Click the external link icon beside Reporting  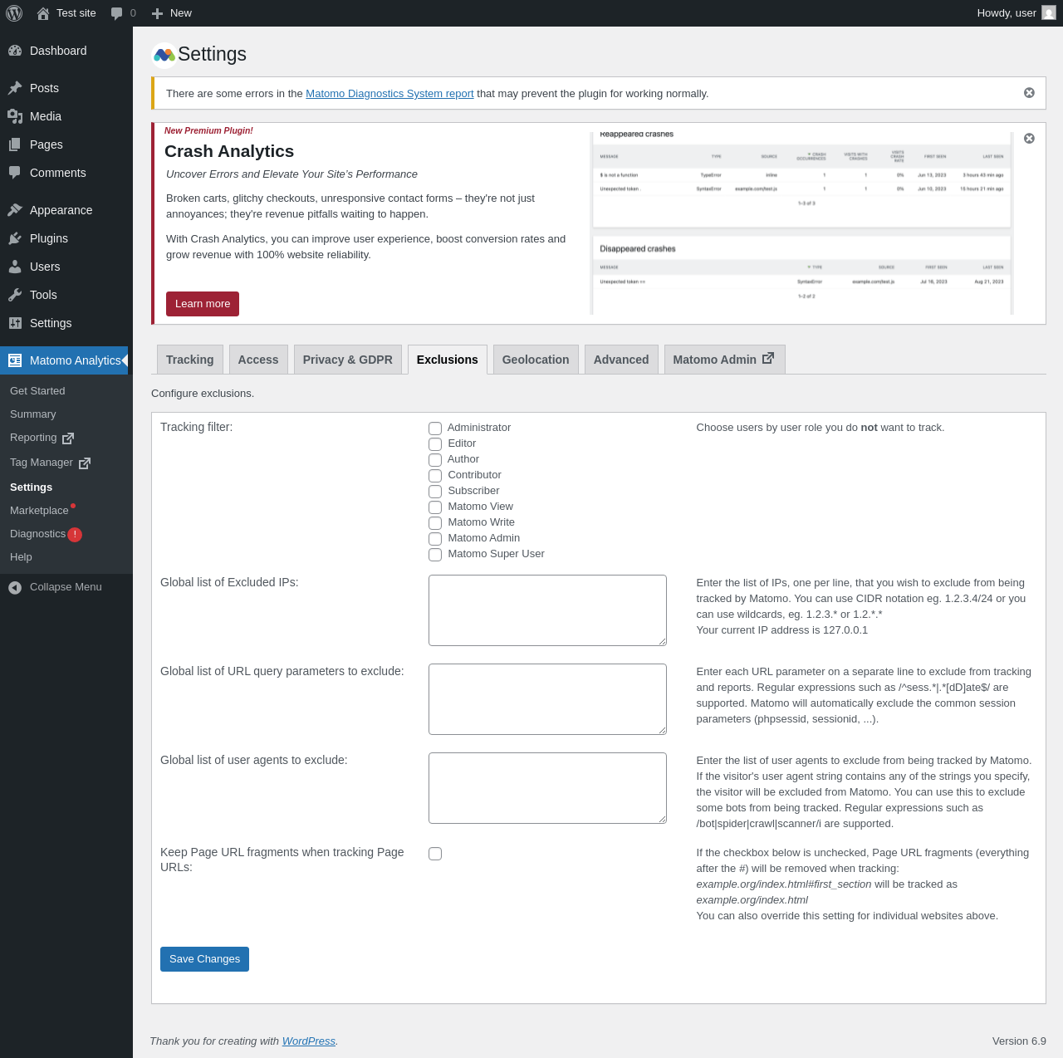pos(68,438)
